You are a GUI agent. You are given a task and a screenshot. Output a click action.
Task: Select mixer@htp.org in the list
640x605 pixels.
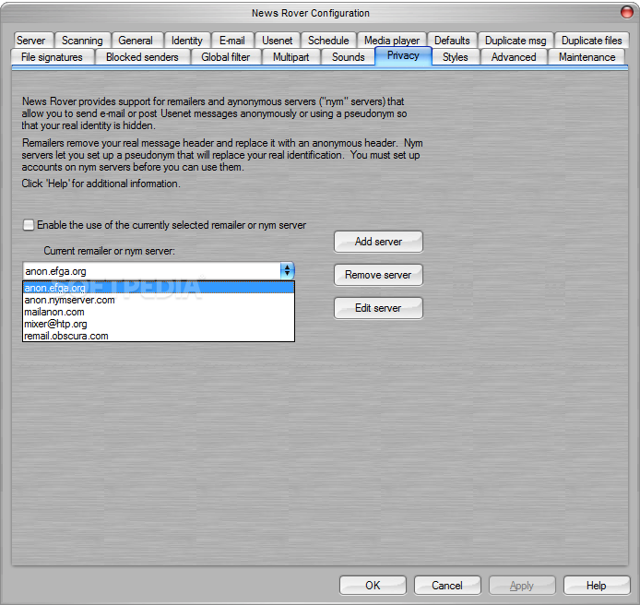(159, 324)
